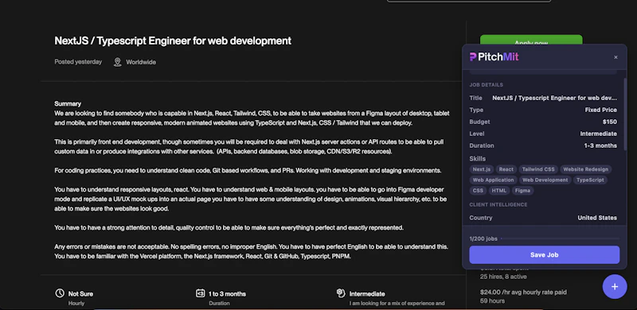Click the '1-3 months' duration value
The width and height of the screenshot is (637, 310).
click(x=600, y=145)
